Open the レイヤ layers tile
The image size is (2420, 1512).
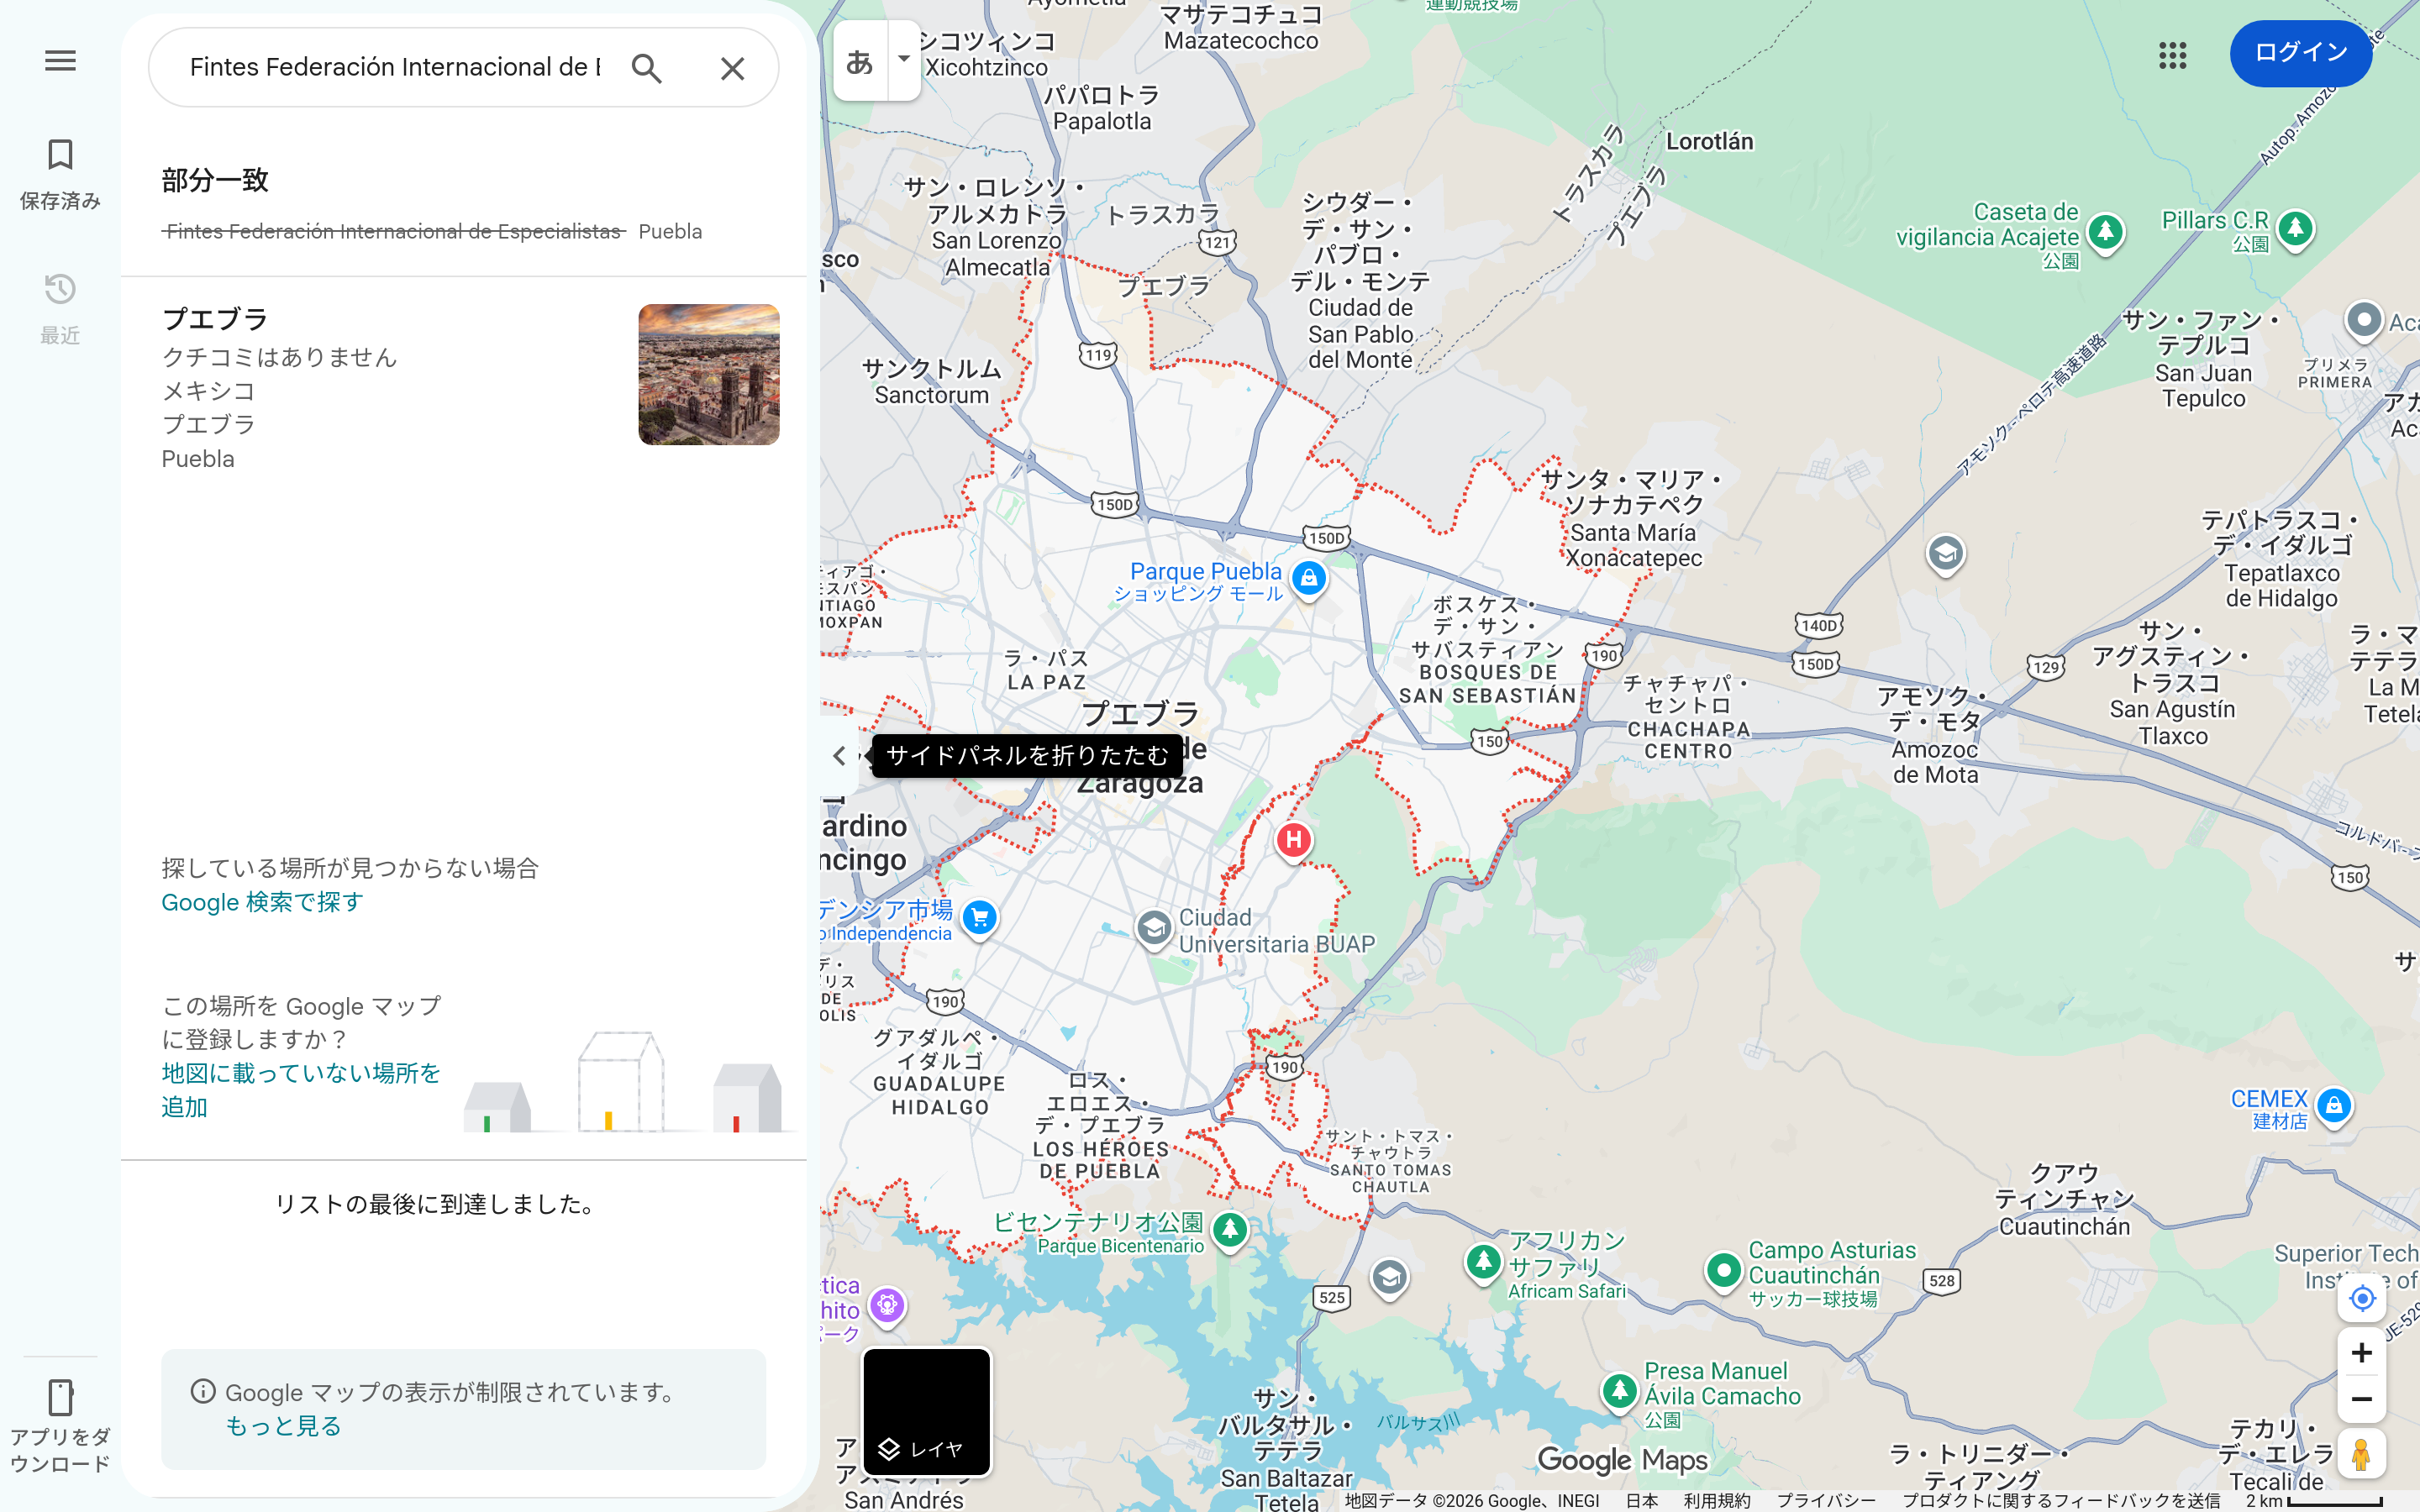[926, 1411]
